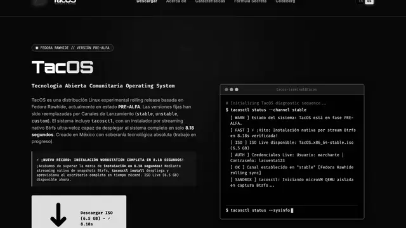Click the Fedora Rawhide versión pre-alfa badge
406x228 pixels.
point(72,48)
